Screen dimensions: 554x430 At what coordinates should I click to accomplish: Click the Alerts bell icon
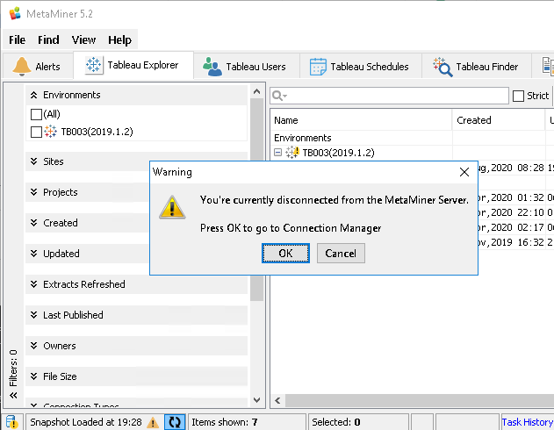click(22, 66)
